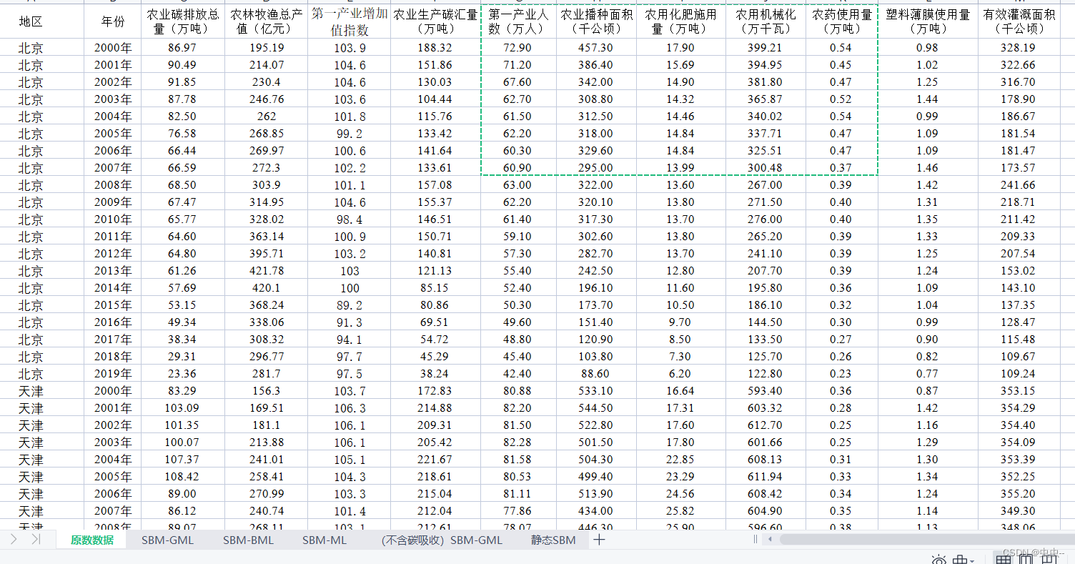Screen dimensions: 1075x564
Task: Select the 农林牧渔总产值（亿元） header cell
Action: (x=267, y=21)
